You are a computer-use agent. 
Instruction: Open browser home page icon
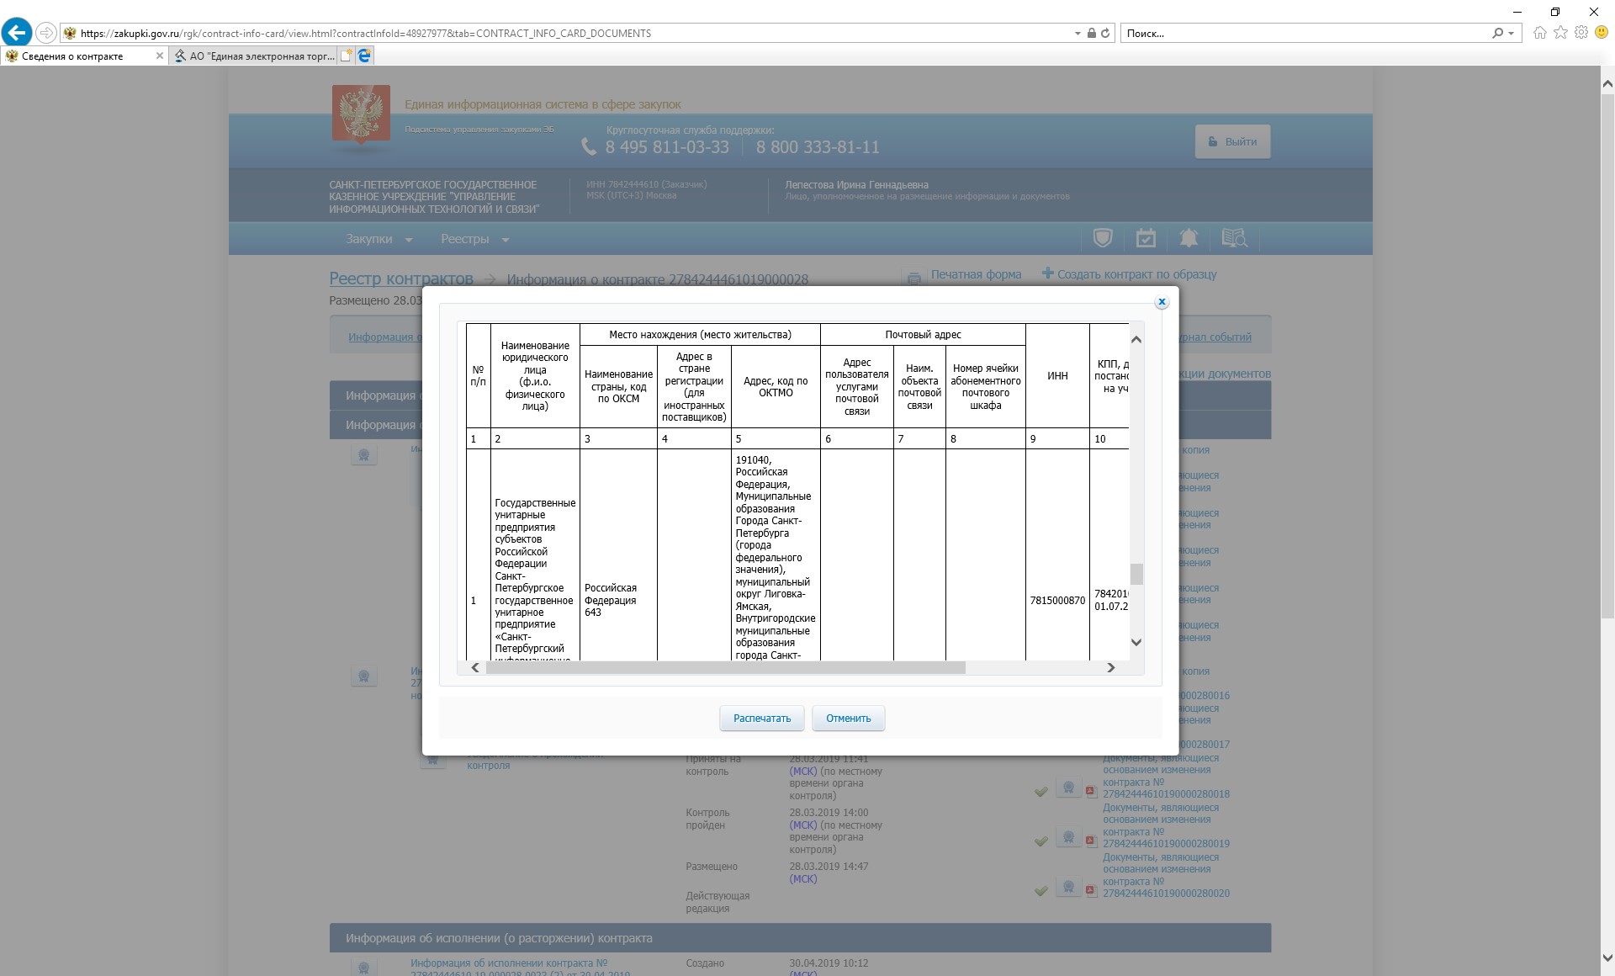click(x=1540, y=33)
